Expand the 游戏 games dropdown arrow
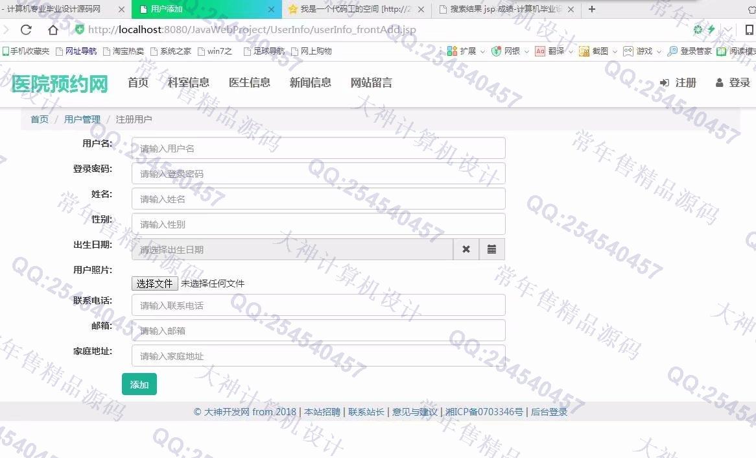This screenshot has width=756, height=458. tap(658, 51)
